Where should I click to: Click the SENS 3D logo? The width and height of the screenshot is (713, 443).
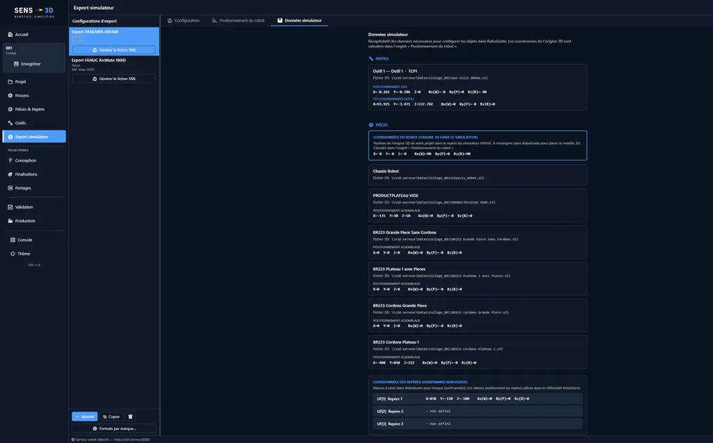pos(34,13)
